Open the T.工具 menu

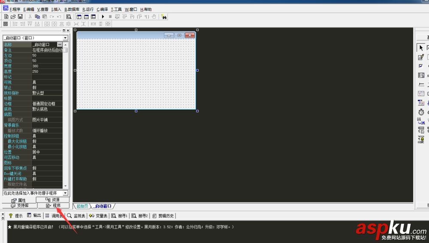tap(116, 9)
